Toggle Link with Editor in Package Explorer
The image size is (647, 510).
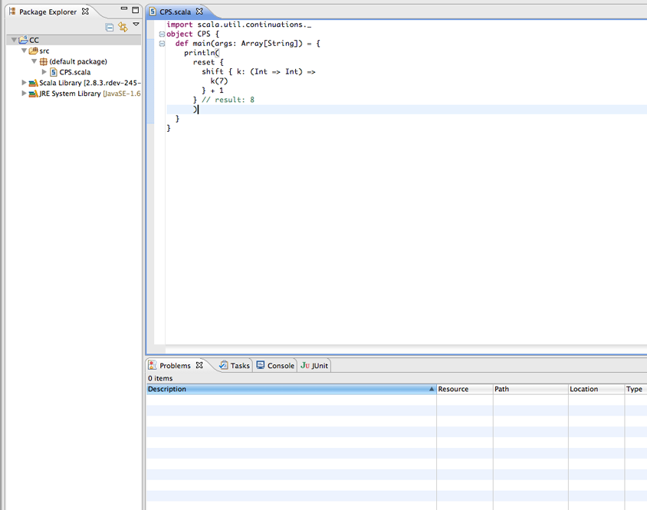pyautogui.click(x=123, y=27)
